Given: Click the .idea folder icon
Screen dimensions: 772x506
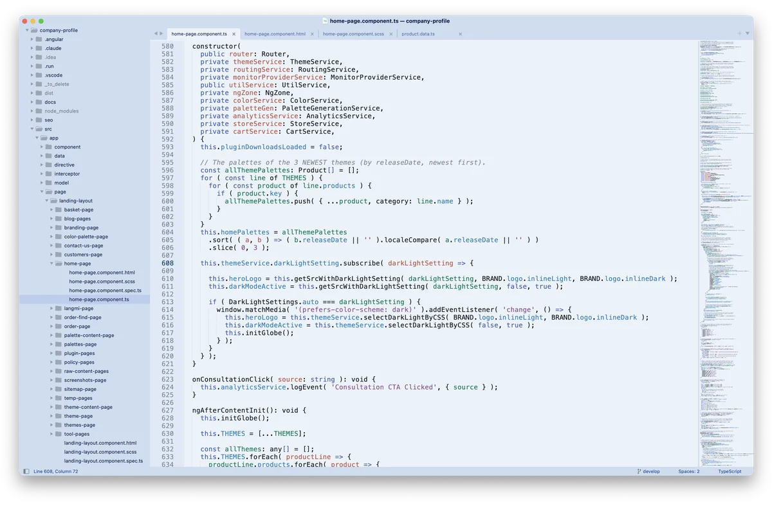Looking at the screenshot, I should pyautogui.click(x=39, y=57).
